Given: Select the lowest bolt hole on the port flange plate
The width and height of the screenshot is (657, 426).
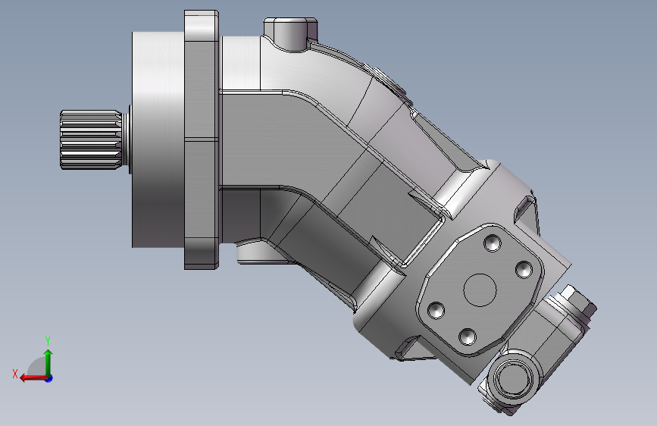Looking at the screenshot, I should [468, 337].
